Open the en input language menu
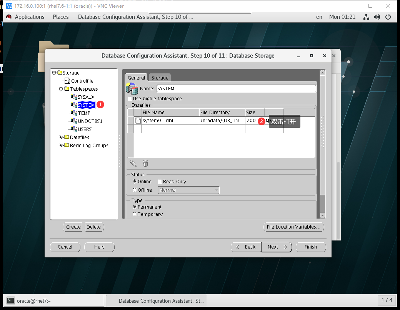The image size is (400, 310). [319, 17]
